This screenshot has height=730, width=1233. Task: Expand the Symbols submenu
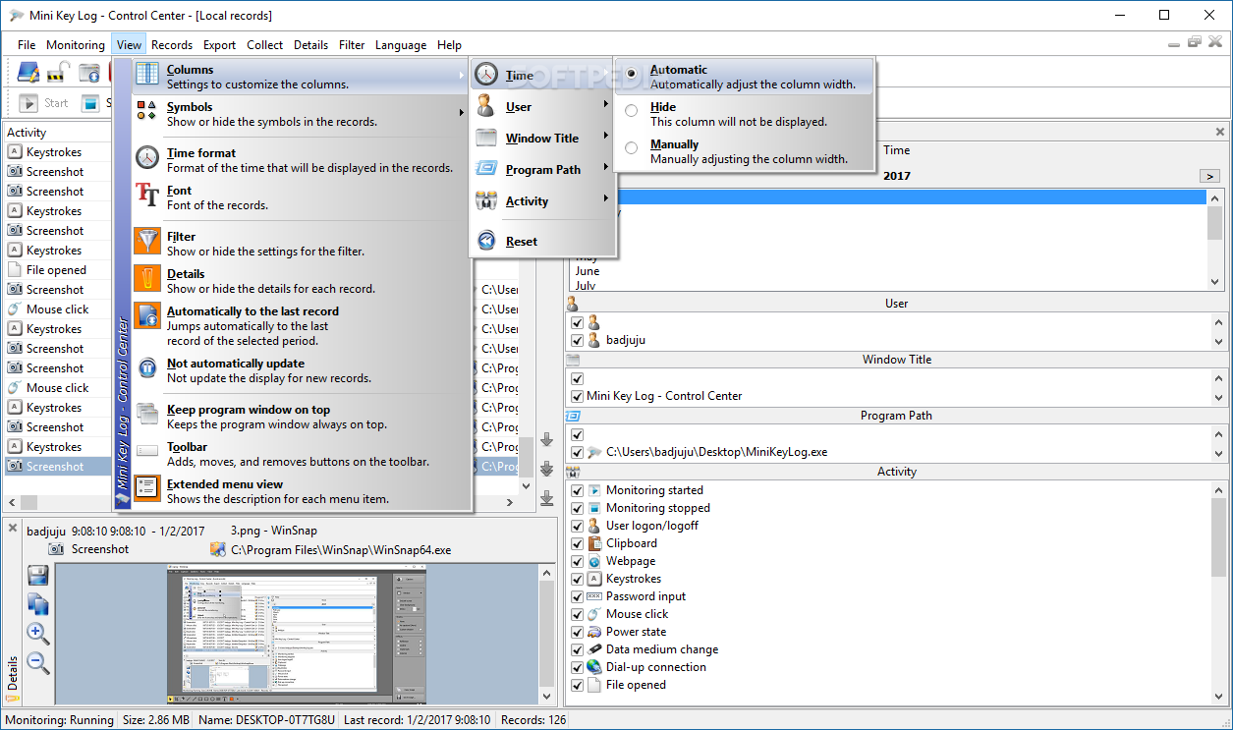click(300, 114)
